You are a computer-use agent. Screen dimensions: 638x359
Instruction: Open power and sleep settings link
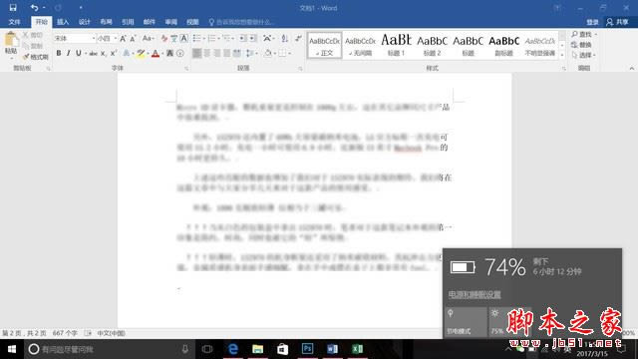pos(475,294)
